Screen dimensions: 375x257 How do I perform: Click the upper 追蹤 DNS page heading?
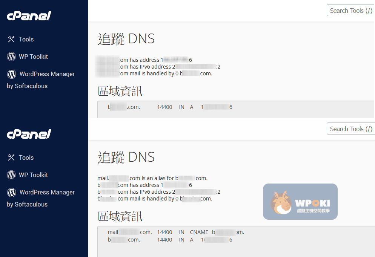click(126, 39)
